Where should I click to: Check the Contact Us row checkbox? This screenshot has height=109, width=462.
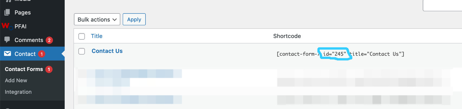(x=82, y=51)
